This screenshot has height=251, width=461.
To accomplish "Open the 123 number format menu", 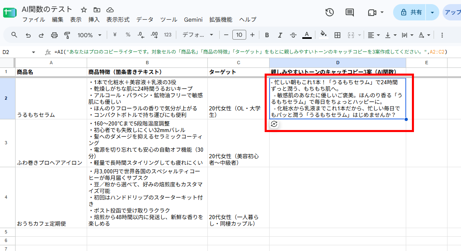I will tap(168, 35).
